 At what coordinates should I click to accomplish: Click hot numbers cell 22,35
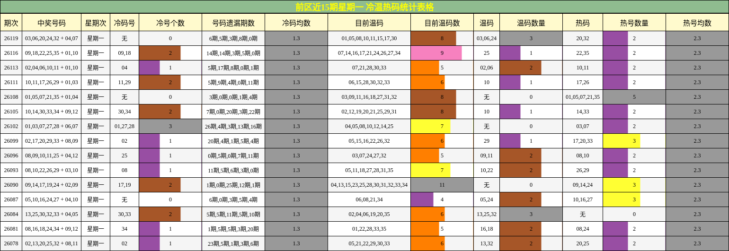(583, 53)
